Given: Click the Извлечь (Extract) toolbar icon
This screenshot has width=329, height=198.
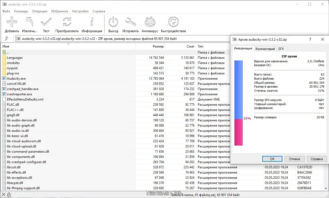Looking at the screenshot, I should (x=30, y=22).
